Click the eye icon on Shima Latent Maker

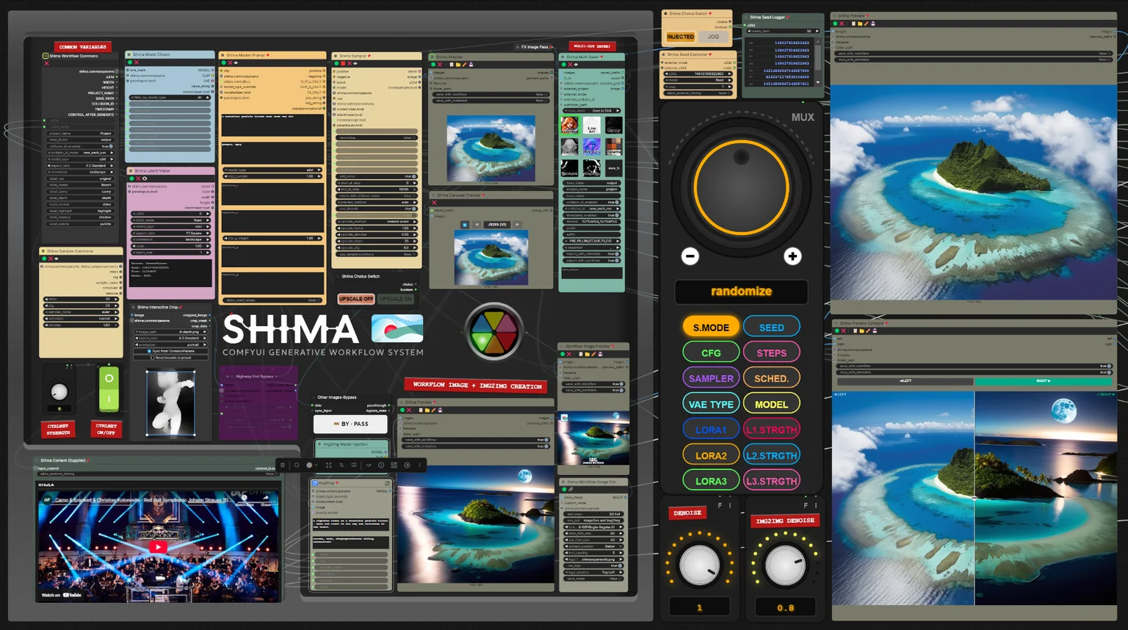[x=145, y=178]
